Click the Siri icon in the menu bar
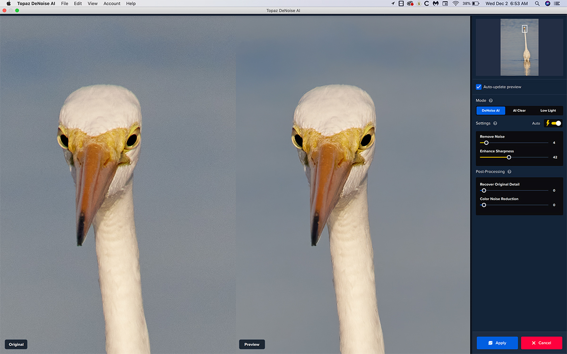Image resolution: width=567 pixels, height=354 pixels. tap(548, 3)
